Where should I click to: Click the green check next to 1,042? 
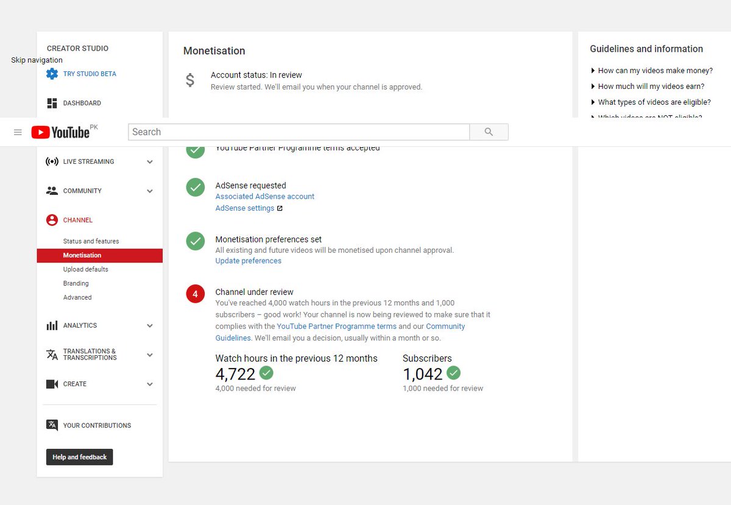pos(453,373)
